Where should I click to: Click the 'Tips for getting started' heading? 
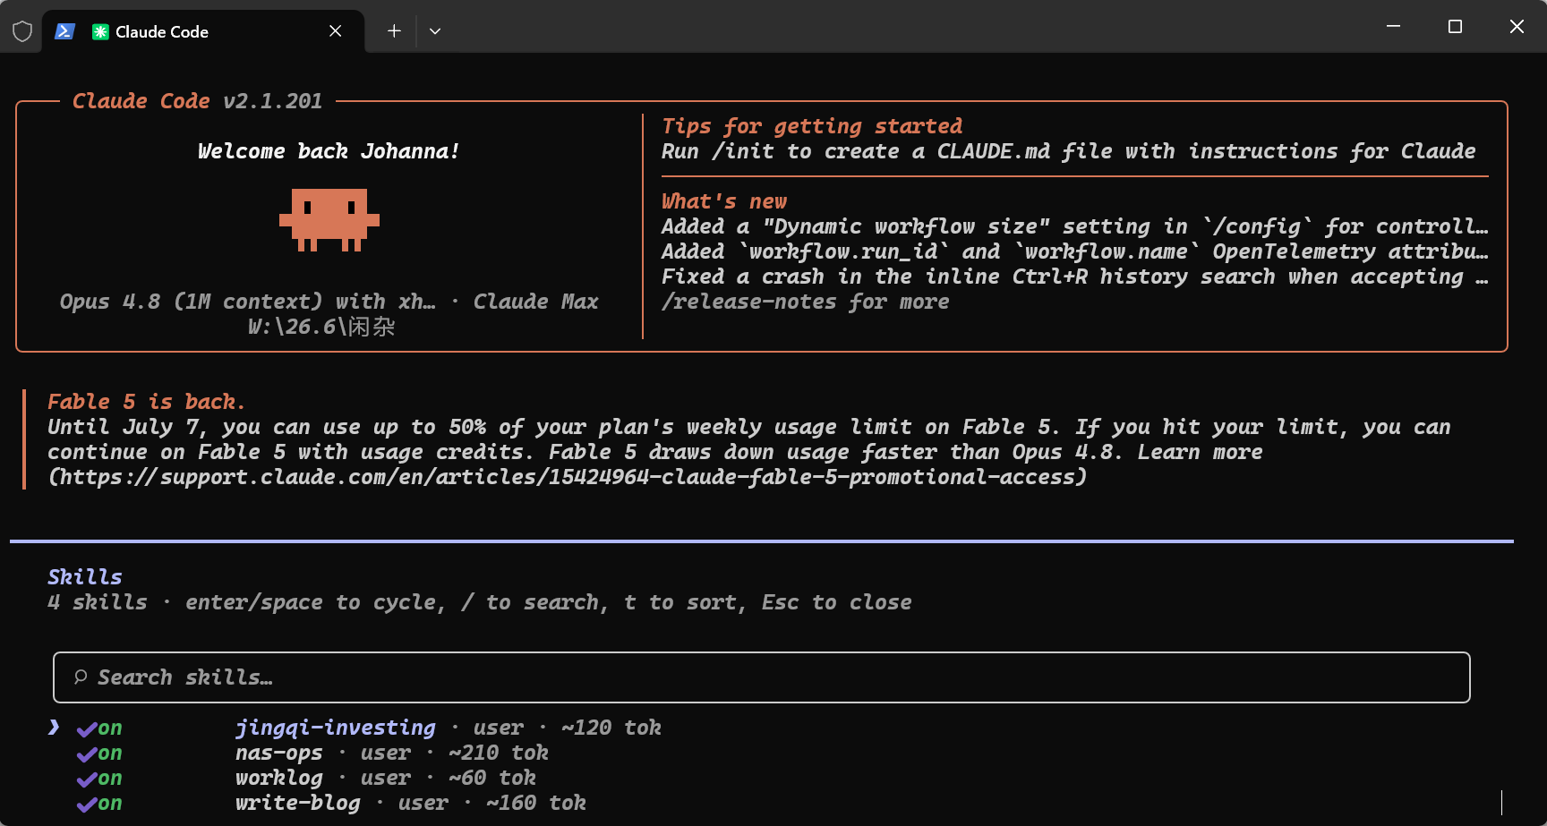click(812, 126)
